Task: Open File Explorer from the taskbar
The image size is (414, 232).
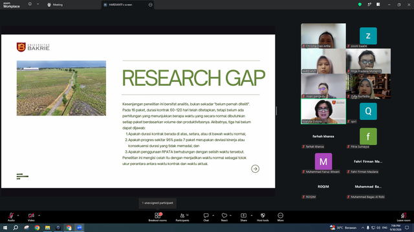Action: coord(47,227)
